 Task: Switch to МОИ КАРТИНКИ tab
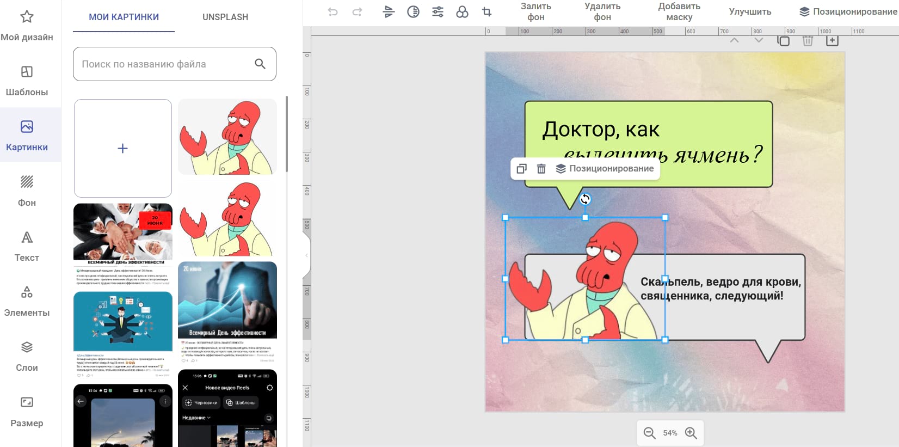click(x=124, y=17)
